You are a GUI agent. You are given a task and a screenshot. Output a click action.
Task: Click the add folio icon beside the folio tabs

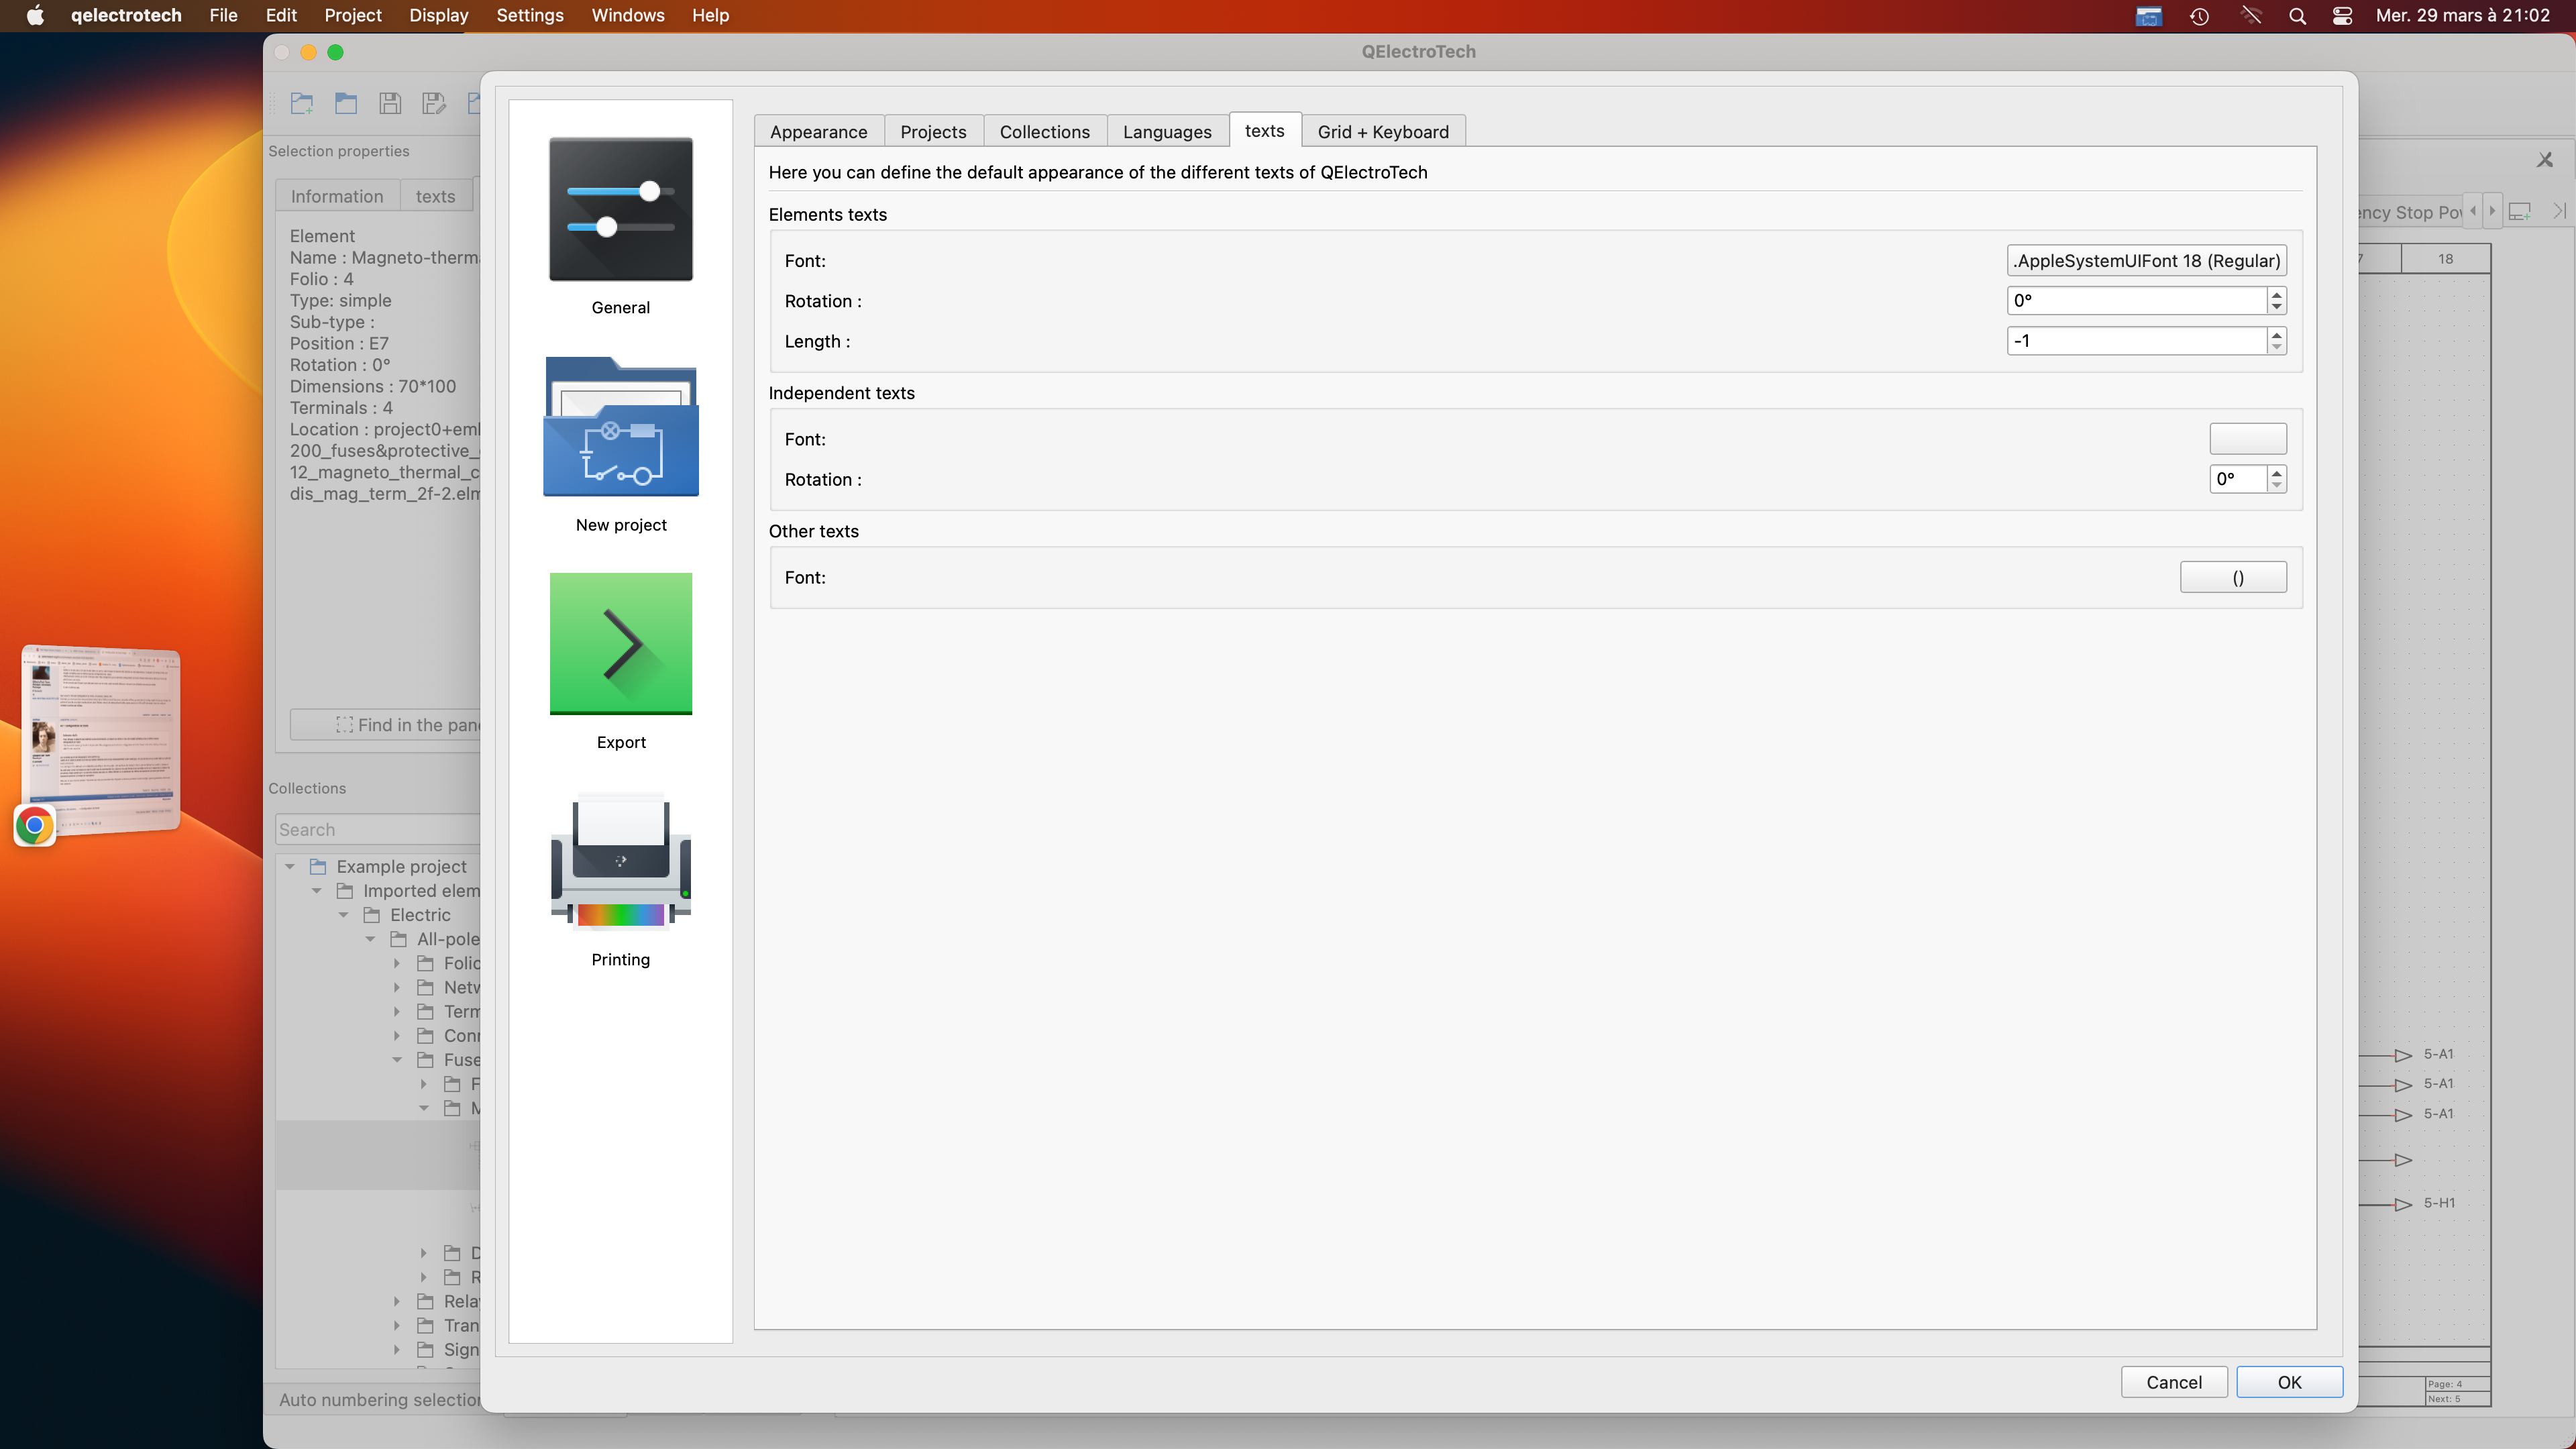pyautogui.click(x=2520, y=212)
